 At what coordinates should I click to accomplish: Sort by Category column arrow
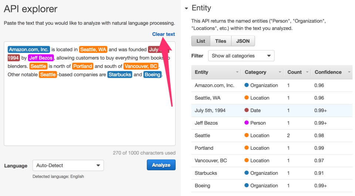coord(280,72)
